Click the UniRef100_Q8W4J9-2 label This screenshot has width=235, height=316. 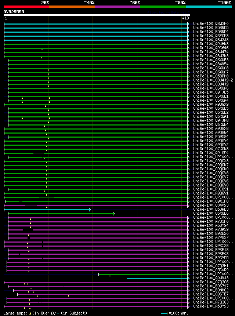[213, 80]
